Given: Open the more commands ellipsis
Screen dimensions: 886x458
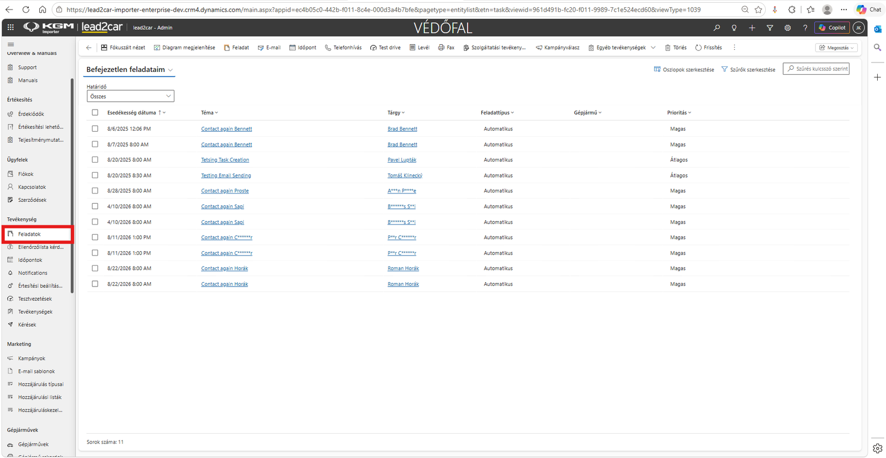Looking at the screenshot, I should point(734,48).
